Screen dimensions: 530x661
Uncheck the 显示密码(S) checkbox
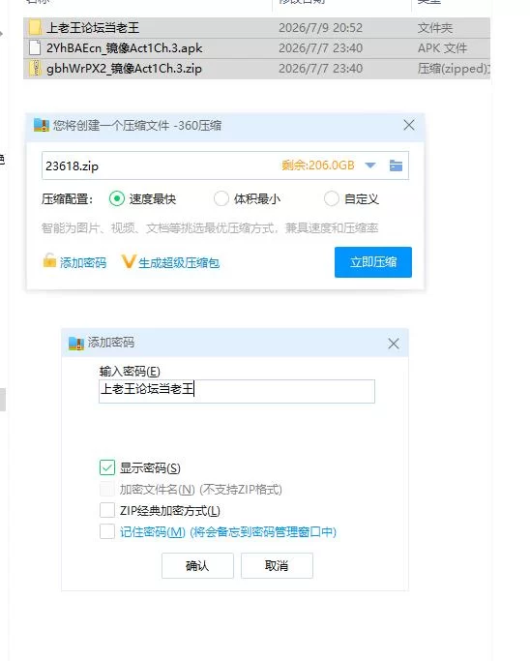click(x=107, y=467)
